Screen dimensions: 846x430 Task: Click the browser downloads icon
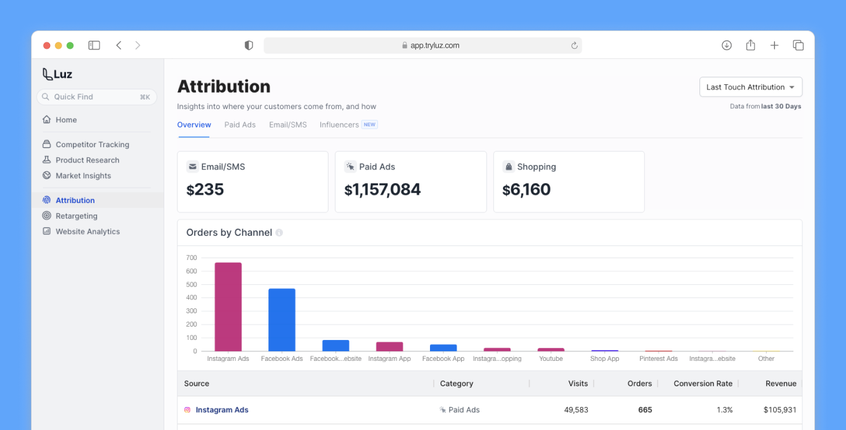[727, 45]
